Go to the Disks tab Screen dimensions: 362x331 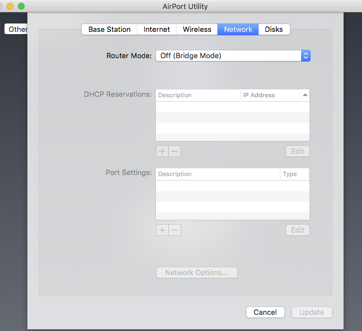click(274, 30)
